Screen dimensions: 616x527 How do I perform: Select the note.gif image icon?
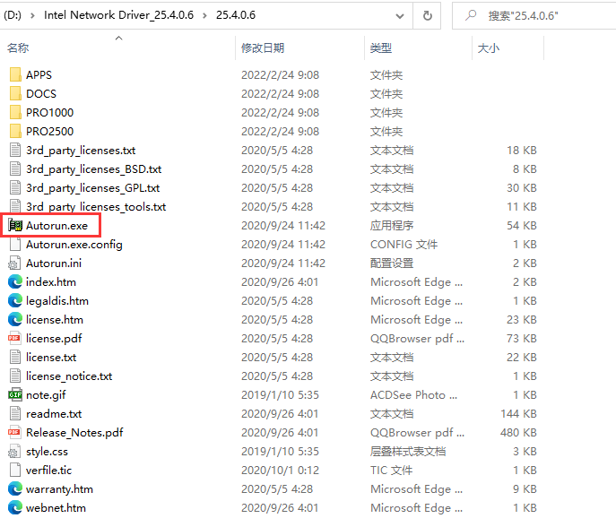point(15,395)
